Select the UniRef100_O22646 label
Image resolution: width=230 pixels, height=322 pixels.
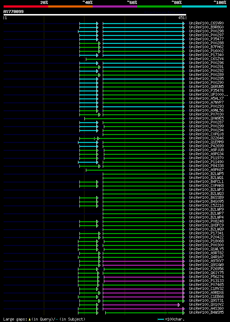pos(206,138)
